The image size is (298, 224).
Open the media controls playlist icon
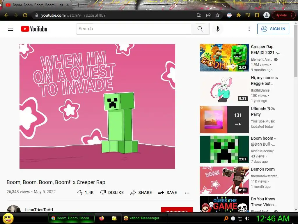pyautogui.click(x=248, y=15)
